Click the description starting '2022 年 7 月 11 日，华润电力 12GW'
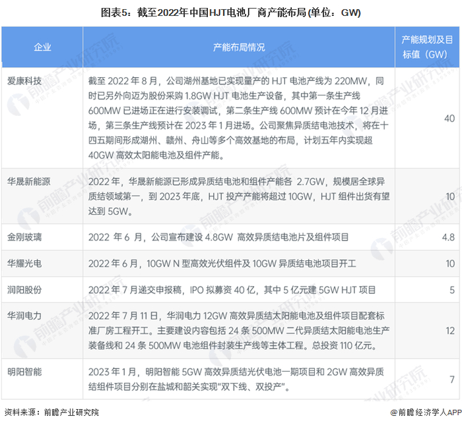Screen dimensions: 462x425 click(x=239, y=331)
